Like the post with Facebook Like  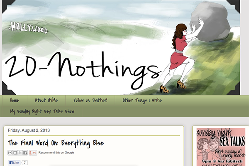click(14, 163)
